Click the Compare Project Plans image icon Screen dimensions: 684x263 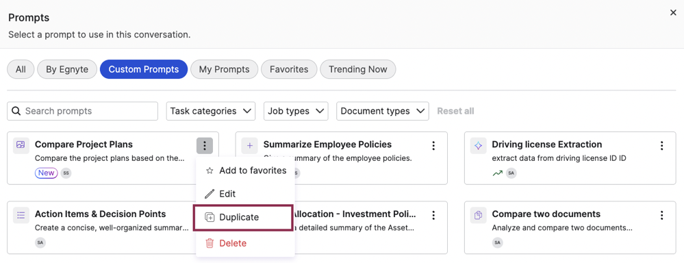pos(21,145)
